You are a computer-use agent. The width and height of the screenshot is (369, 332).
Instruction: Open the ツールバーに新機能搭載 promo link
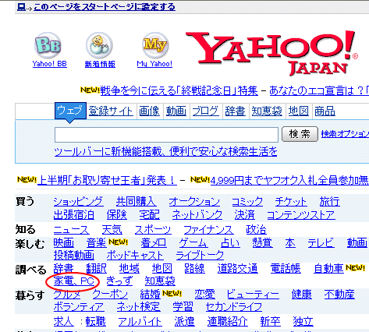(165, 151)
